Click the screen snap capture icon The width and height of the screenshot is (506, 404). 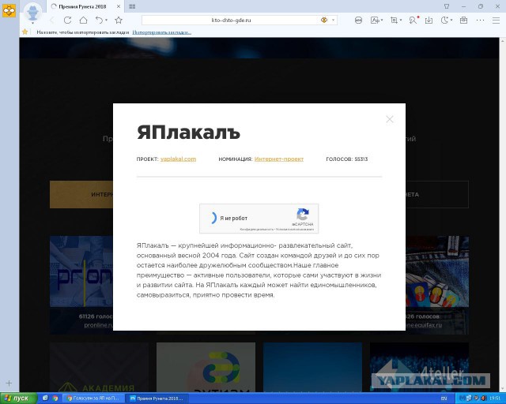tap(394, 21)
